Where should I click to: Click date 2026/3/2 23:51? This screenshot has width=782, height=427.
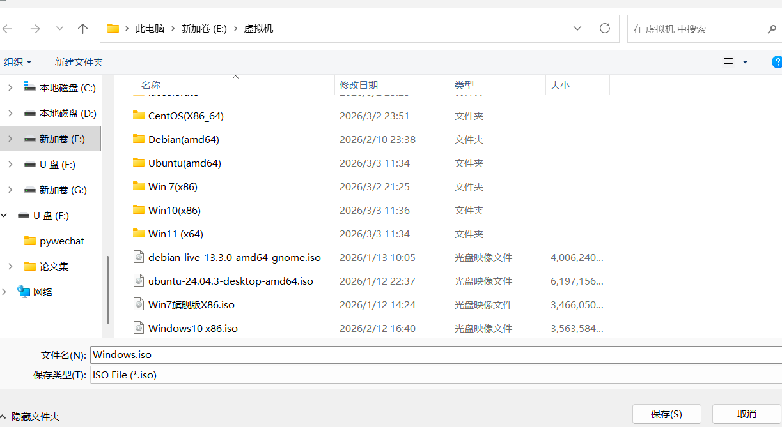point(374,116)
